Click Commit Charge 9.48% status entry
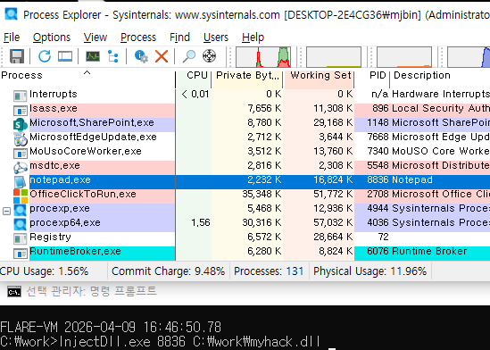 pos(168,271)
